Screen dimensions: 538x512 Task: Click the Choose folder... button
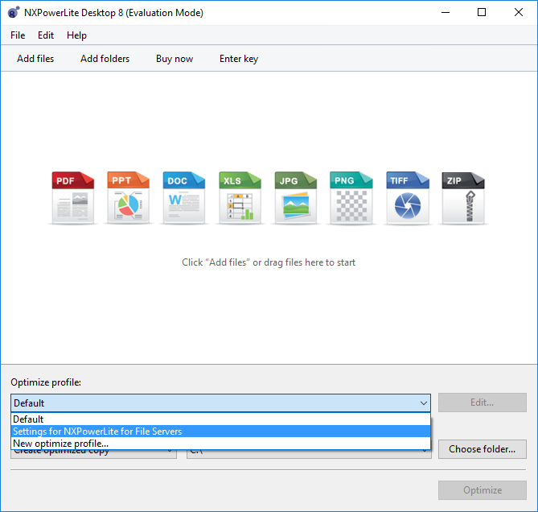[482, 449]
